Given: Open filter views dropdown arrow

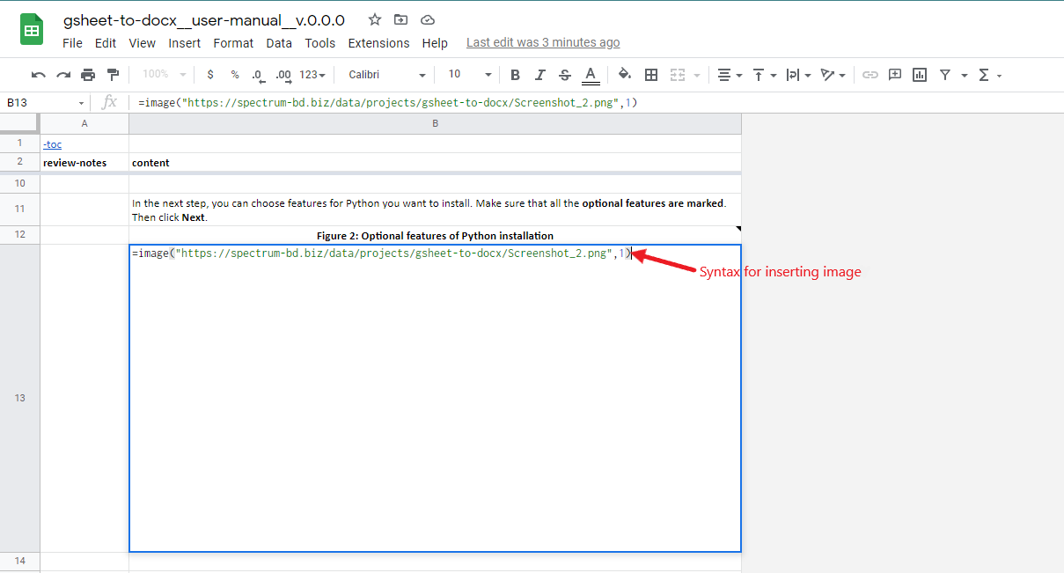Looking at the screenshot, I should tap(965, 76).
